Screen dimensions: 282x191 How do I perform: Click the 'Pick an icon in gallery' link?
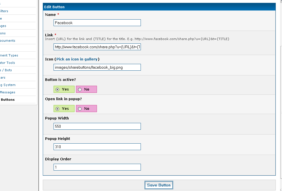[77, 59]
